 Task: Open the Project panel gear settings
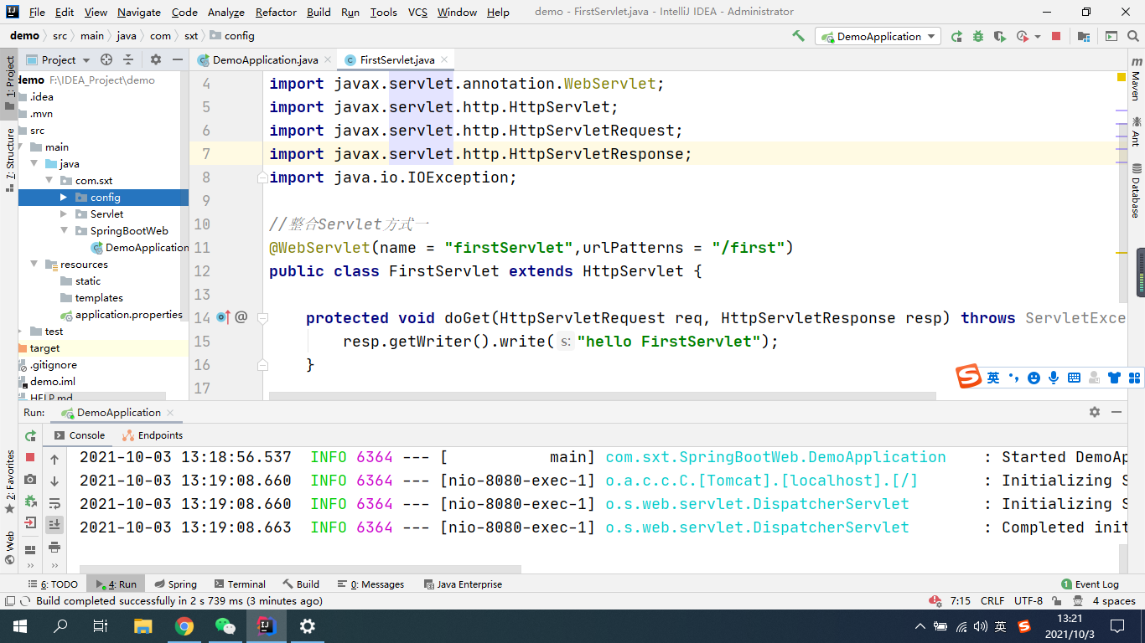[x=155, y=59]
